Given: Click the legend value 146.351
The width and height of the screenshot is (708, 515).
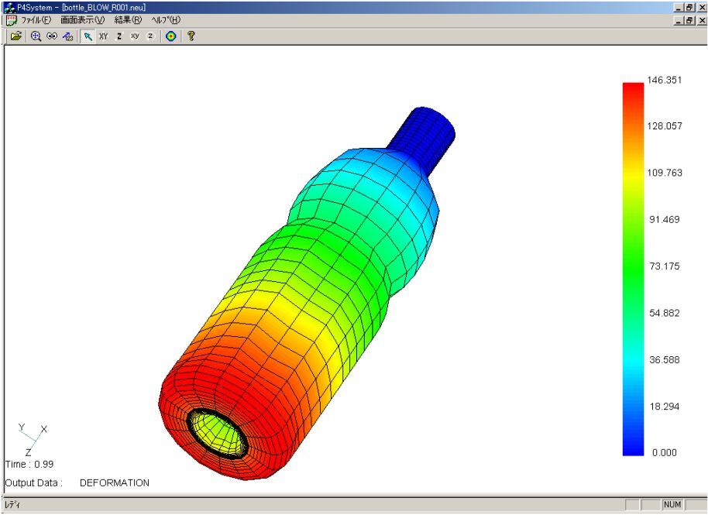Looking at the screenshot, I should click(x=664, y=80).
